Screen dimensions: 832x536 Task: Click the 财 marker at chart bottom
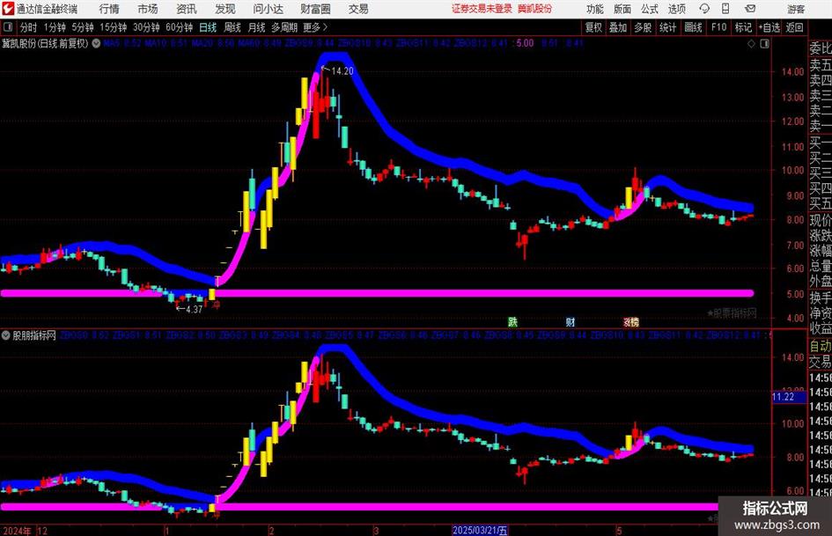tap(571, 321)
